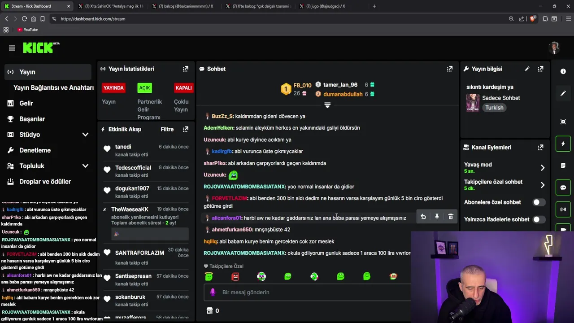Open the document notes icon in the right sidebar
This screenshot has height=323, width=574.
tap(563, 166)
